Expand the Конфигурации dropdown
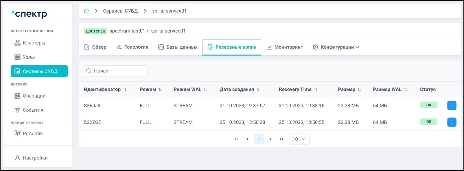The image size is (464, 171). click(336, 47)
